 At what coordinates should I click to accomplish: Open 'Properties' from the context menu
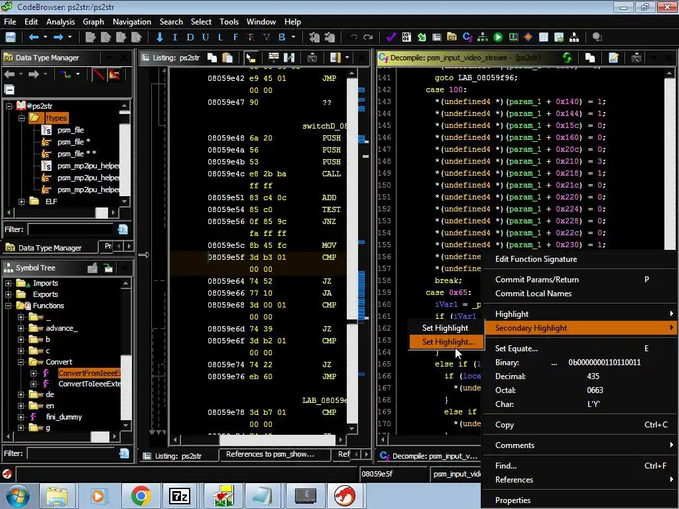pos(579,500)
